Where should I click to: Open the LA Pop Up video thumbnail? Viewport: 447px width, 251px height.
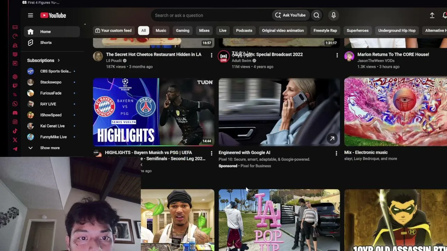click(279, 220)
